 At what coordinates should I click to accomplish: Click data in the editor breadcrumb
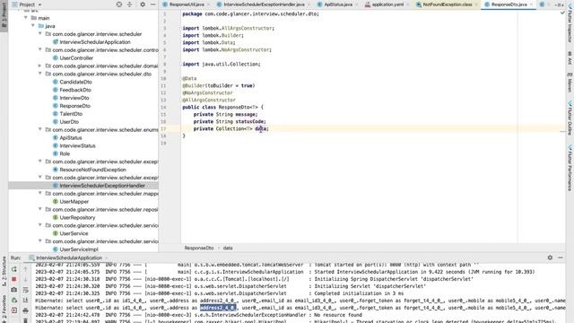[228, 248]
